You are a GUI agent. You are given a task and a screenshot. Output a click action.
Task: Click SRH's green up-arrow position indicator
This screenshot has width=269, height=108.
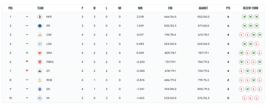coord(27,53)
